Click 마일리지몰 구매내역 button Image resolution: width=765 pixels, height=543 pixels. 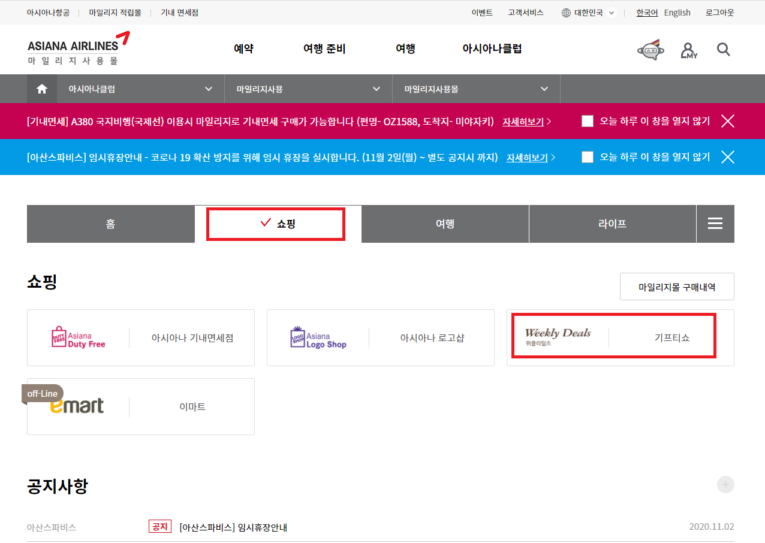pyautogui.click(x=677, y=286)
